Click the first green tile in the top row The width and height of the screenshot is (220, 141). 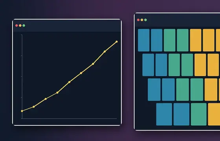pyautogui.click(x=170, y=40)
